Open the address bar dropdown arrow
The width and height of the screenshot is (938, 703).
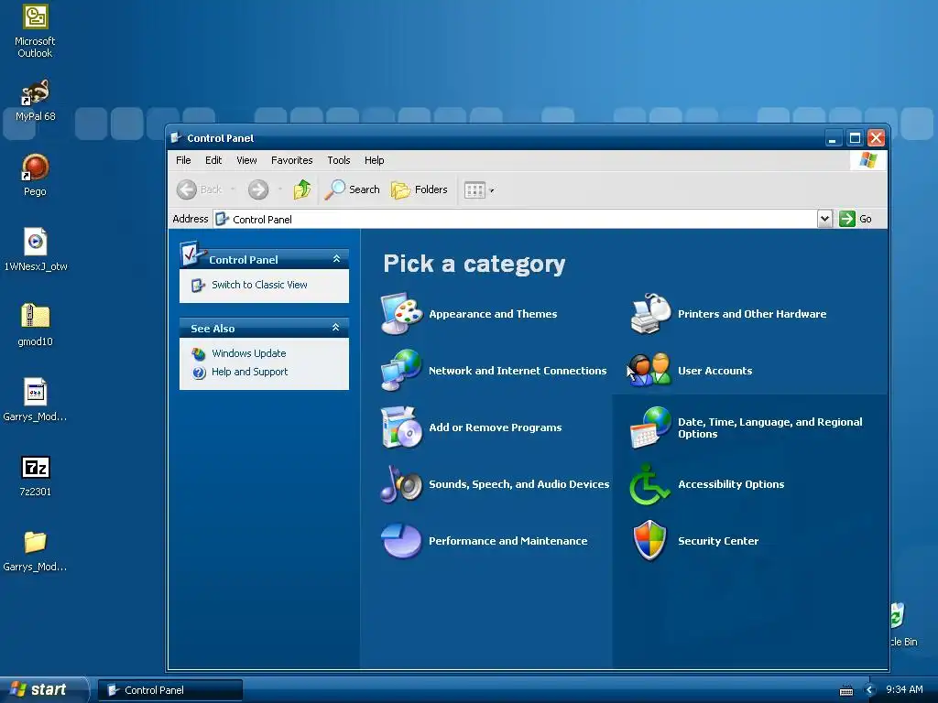click(825, 219)
